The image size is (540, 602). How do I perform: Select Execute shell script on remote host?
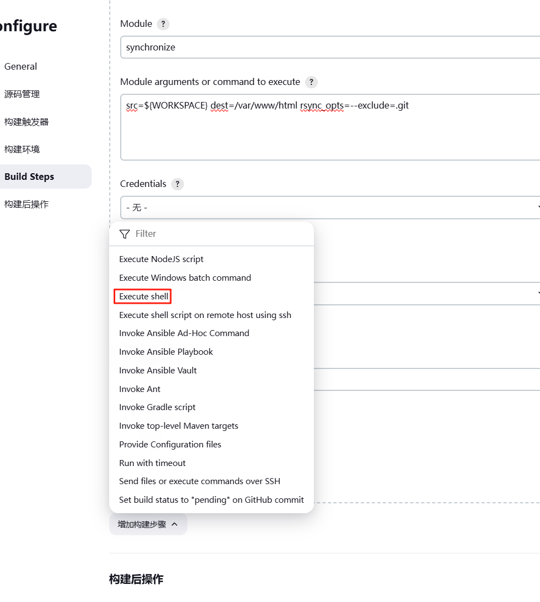coord(205,315)
